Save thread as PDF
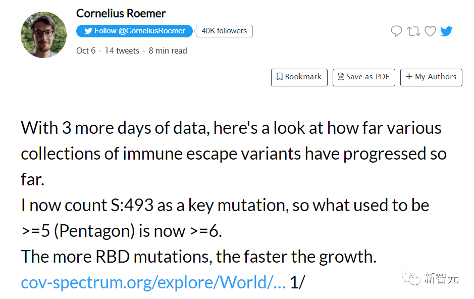Image resolution: width=474 pixels, height=299 pixels. pyautogui.click(x=363, y=77)
